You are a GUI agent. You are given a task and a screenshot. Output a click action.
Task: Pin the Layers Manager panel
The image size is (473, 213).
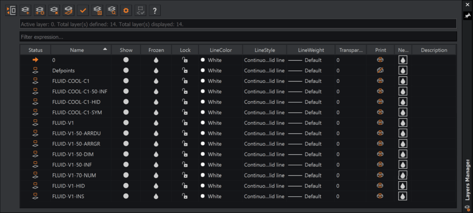[467, 4]
